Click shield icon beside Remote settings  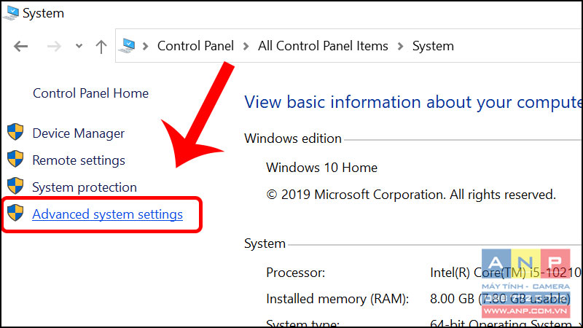(15, 159)
